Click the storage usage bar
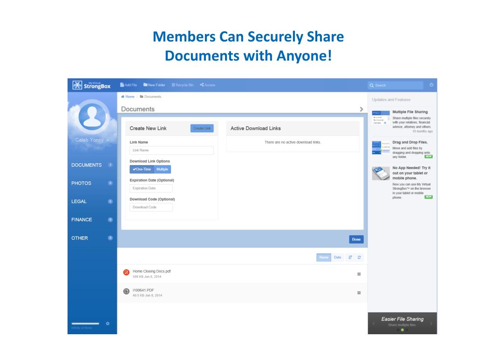Screen dimensions: 477x358 [x=86, y=324]
